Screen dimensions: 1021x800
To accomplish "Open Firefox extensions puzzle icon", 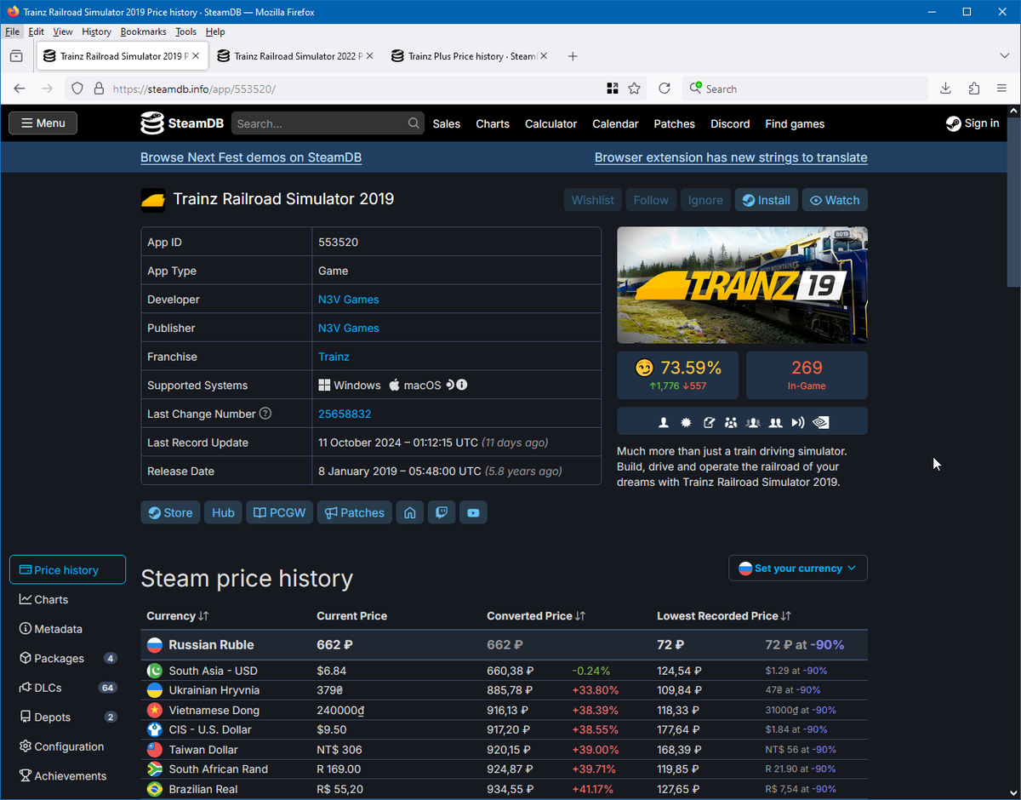I will click(x=974, y=89).
